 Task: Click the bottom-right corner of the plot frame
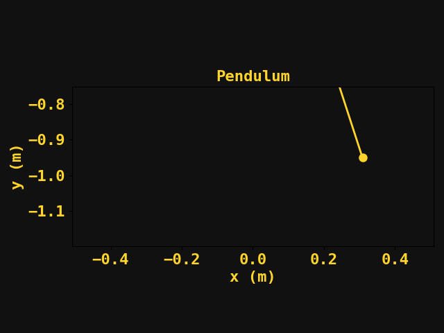point(434,246)
